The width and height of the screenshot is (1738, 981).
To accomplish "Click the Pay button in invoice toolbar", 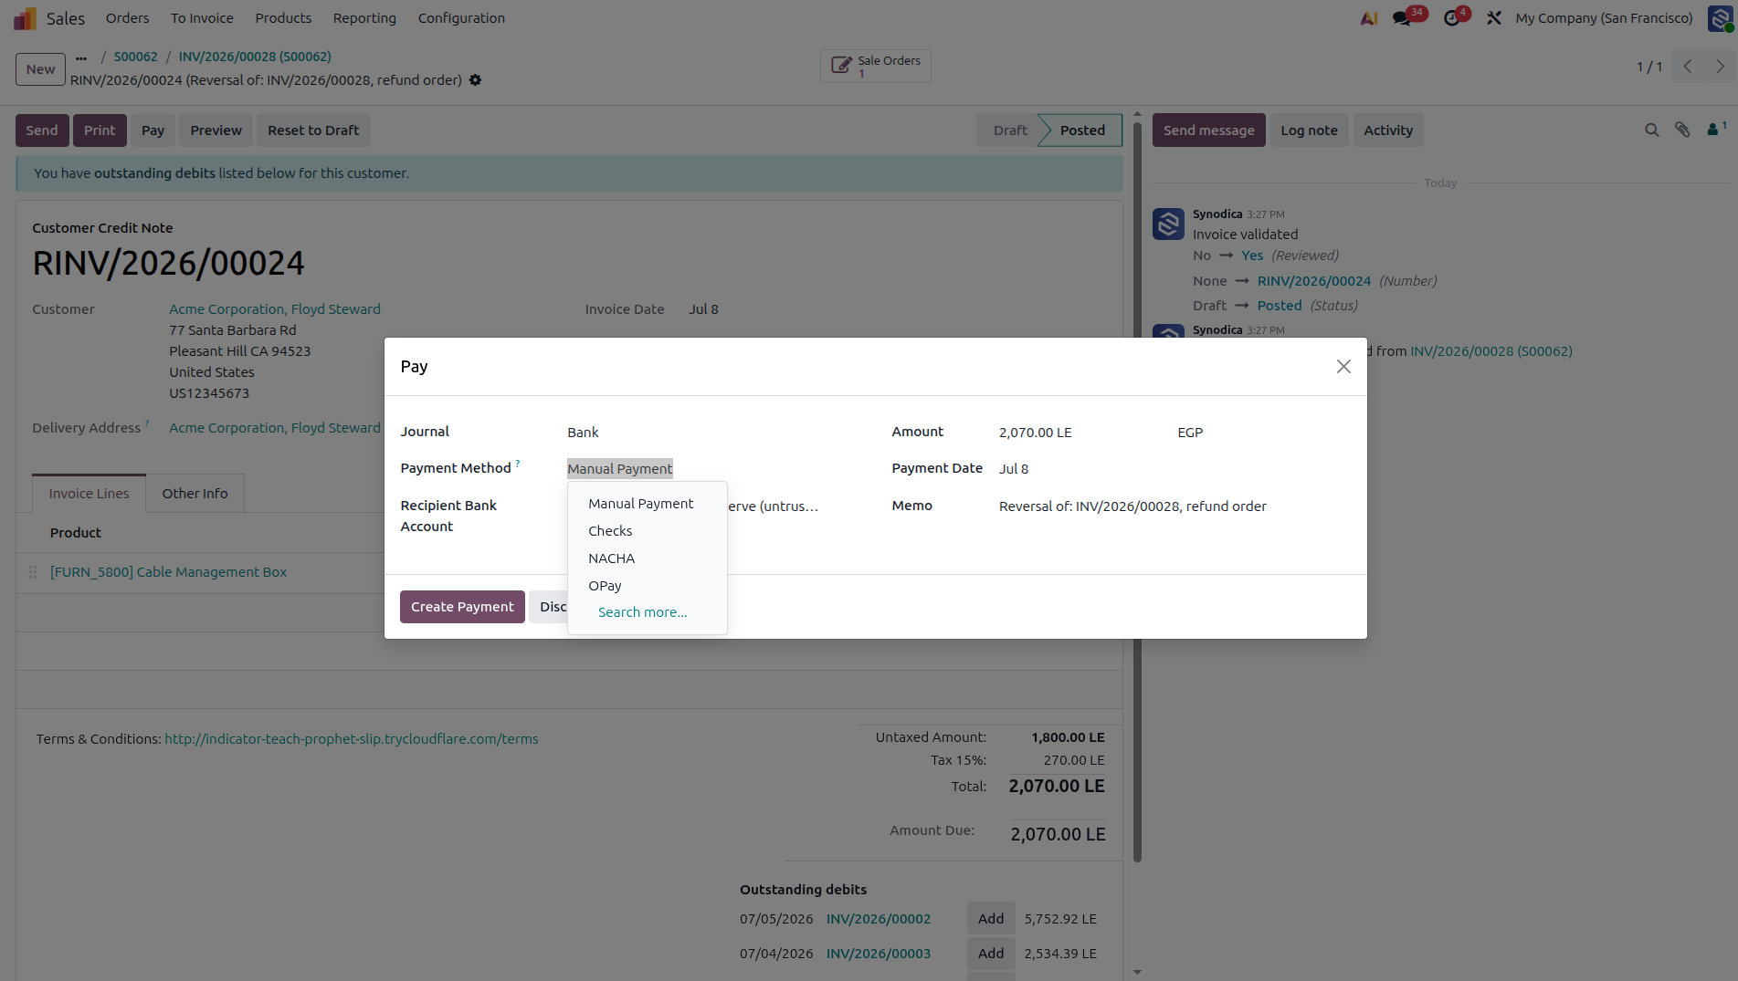I will tap(153, 130).
